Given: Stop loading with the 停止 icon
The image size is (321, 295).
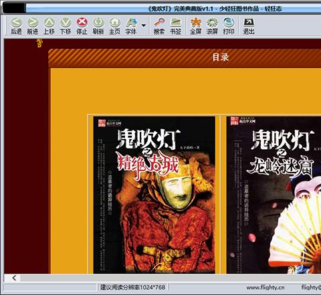Looking at the screenshot, I should (82, 26).
